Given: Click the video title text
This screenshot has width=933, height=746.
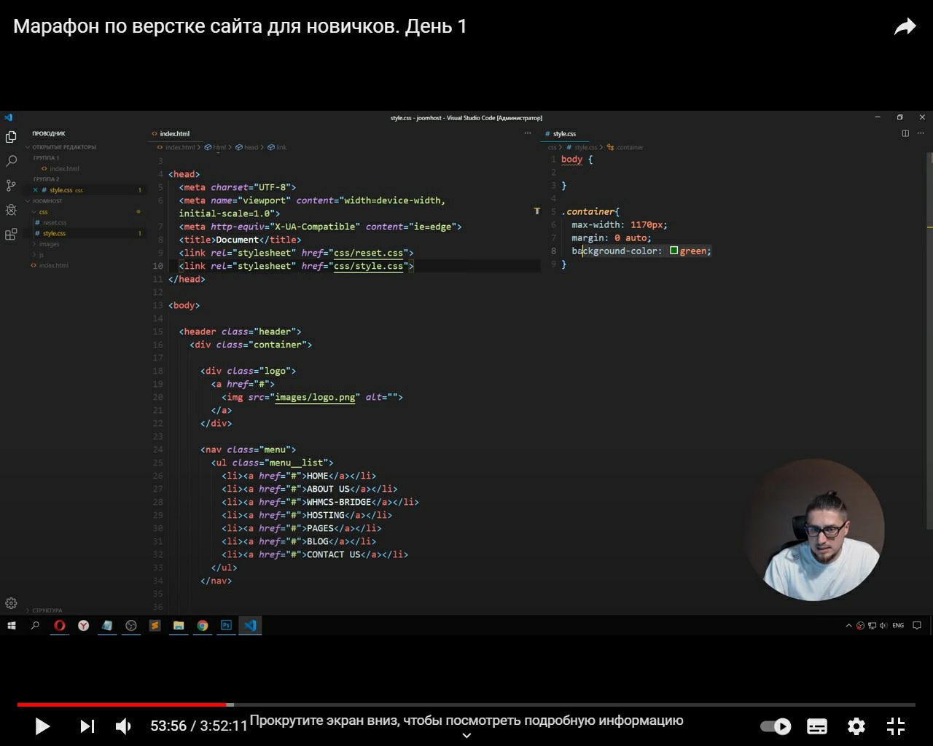Looking at the screenshot, I should coord(240,27).
